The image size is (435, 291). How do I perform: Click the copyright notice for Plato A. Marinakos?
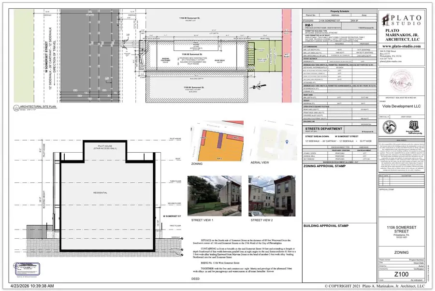point(375,286)
